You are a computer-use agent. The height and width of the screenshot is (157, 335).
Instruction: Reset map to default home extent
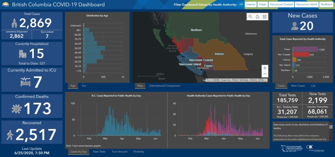(x=257, y=17)
